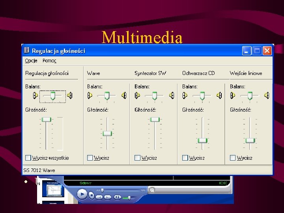The width and height of the screenshot is (284, 213).
Task: Click the Wejście liniowe column heading
Action: pos(246,73)
